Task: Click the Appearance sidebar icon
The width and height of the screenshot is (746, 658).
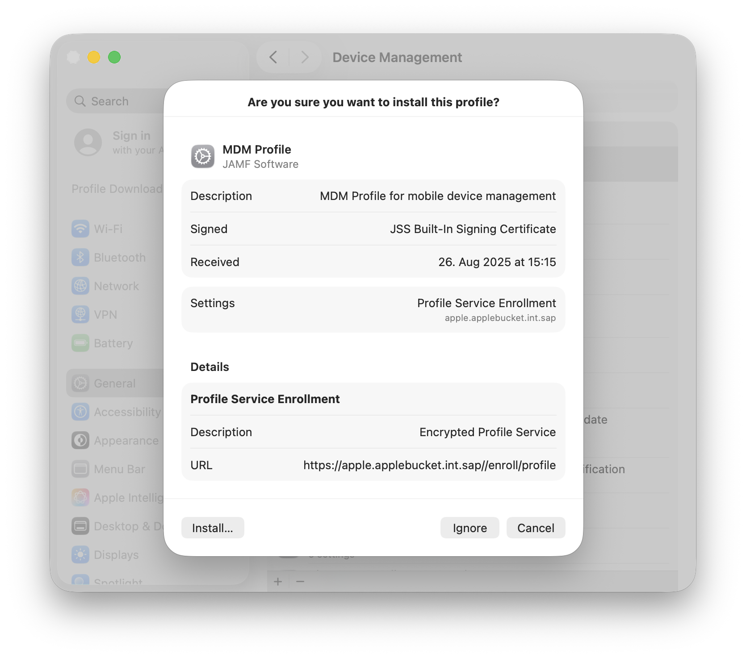Action: [80, 441]
